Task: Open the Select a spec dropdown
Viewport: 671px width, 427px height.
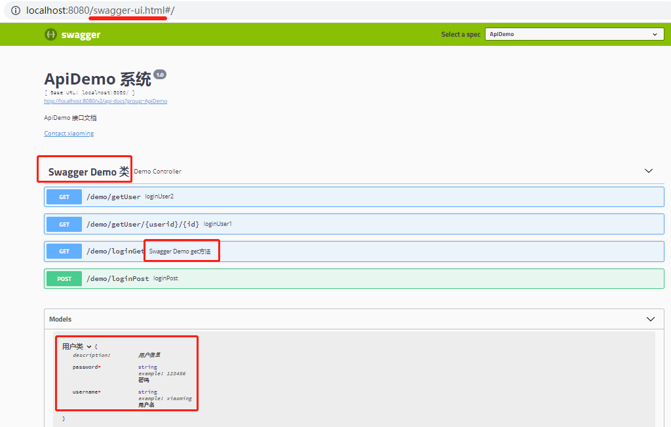Action: coord(574,34)
